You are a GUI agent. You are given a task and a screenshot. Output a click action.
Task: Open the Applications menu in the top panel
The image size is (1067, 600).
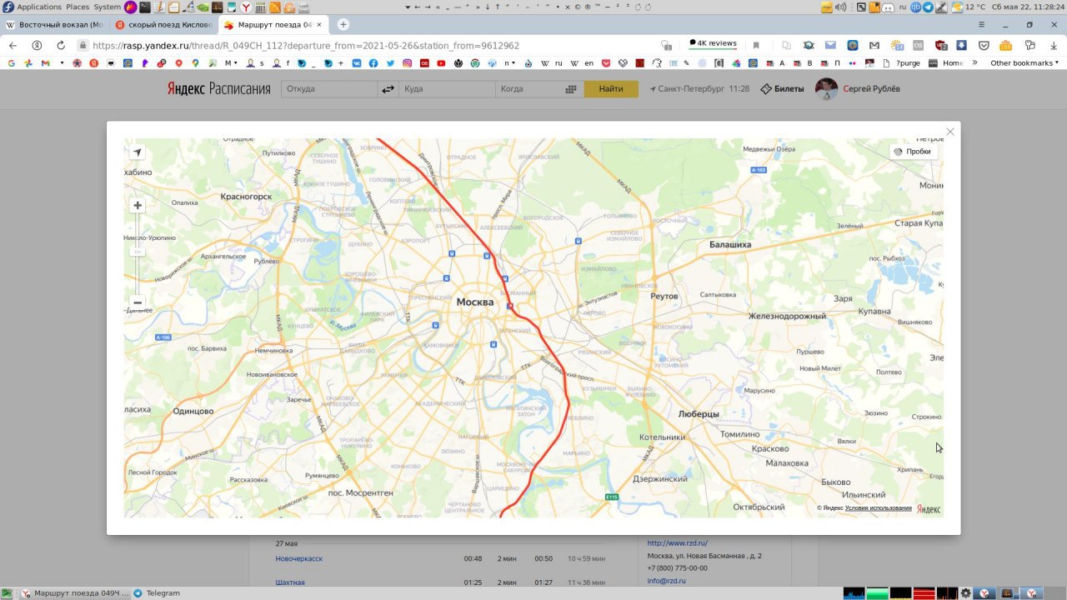pyautogui.click(x=39, y=7)
